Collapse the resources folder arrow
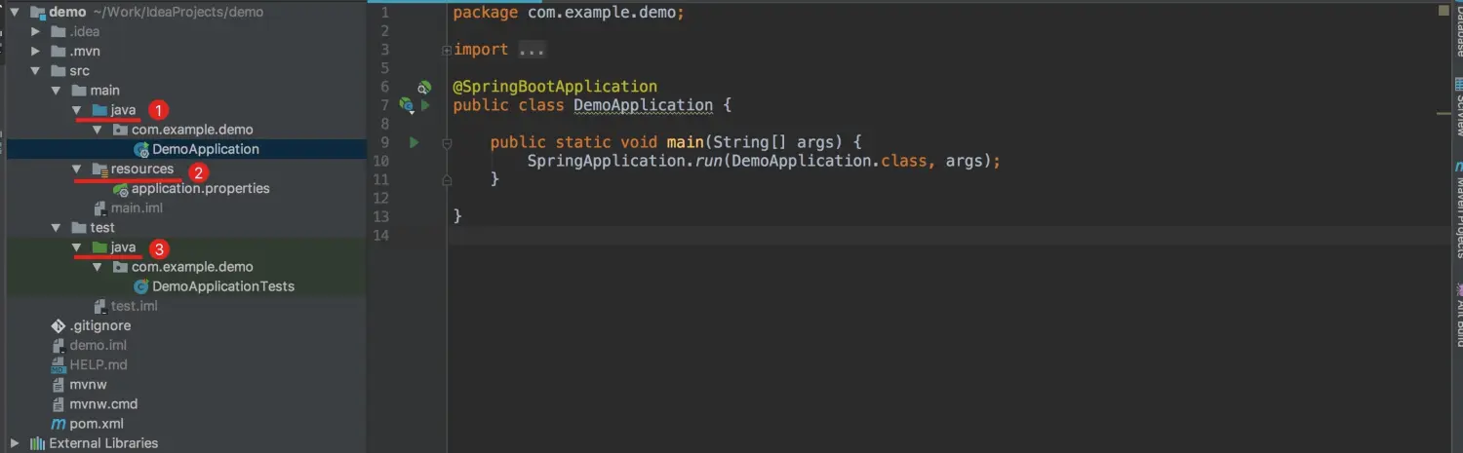The width and height of the screenshot is (1463, 453). coord(77,169)
